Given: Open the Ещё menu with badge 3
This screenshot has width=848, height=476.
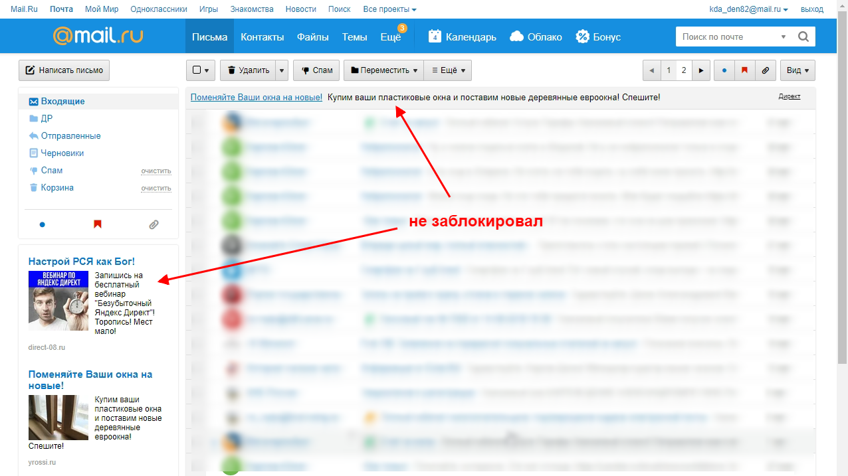Looking at the screenshot, I should pos(391,37).
